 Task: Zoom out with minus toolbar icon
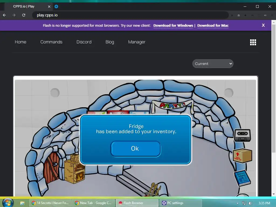click(x=252, y=15)
